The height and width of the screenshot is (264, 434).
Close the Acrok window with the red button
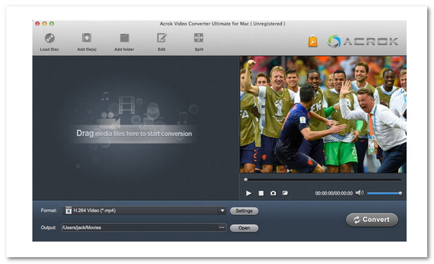[37, 24]
